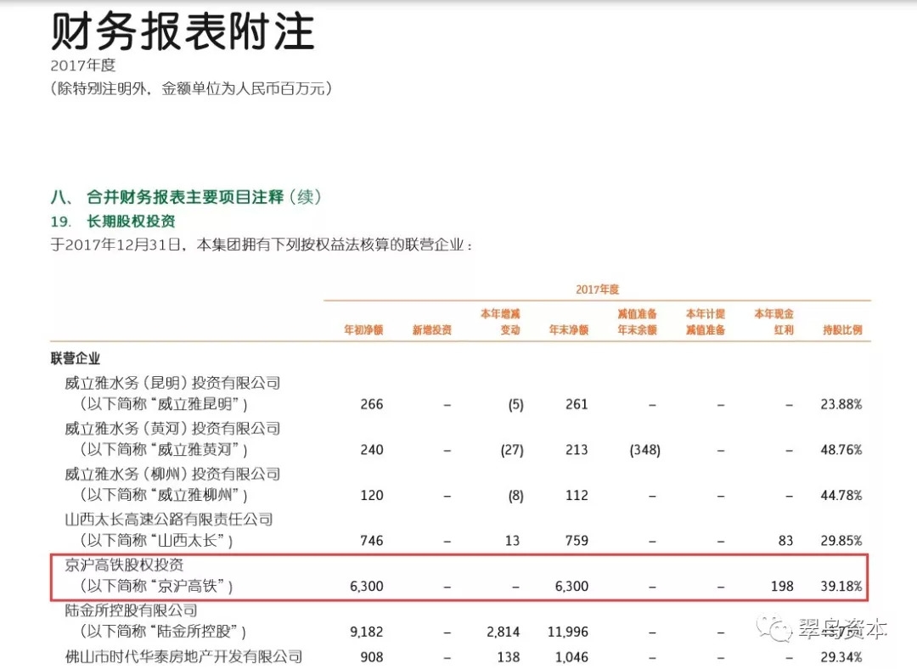Select the 2017年度 subtitle under the title

pyautogui.click(x=83, y=65)
